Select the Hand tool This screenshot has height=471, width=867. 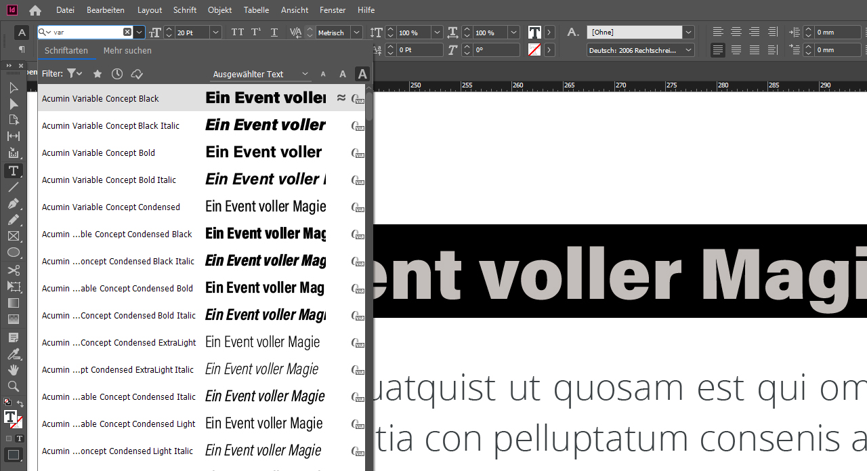(13, 369)
